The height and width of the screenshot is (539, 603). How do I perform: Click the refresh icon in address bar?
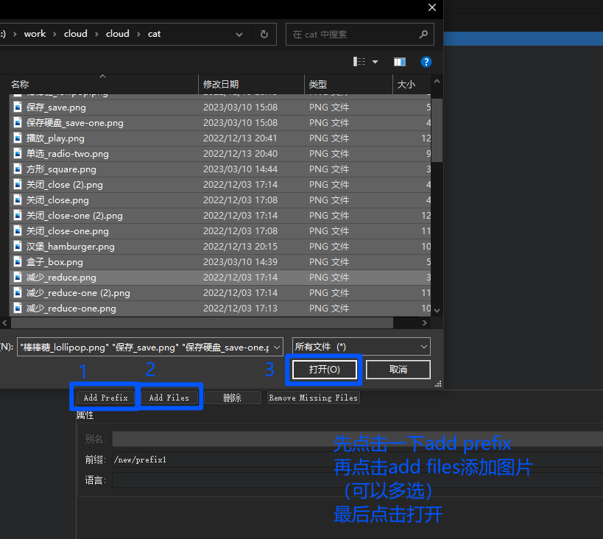(x=264, y=35)
